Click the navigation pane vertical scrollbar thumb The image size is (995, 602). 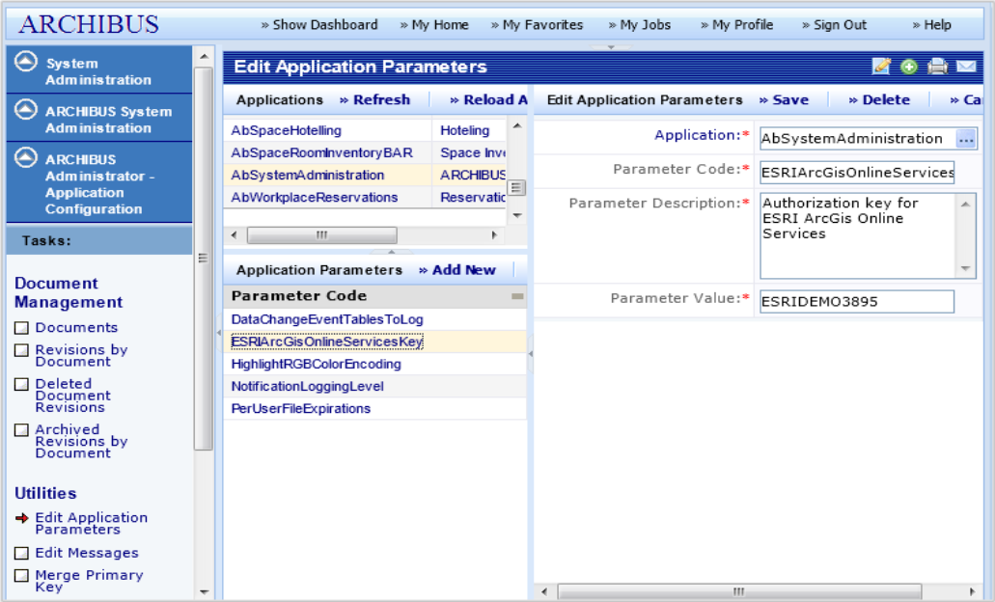click(204, 259)
